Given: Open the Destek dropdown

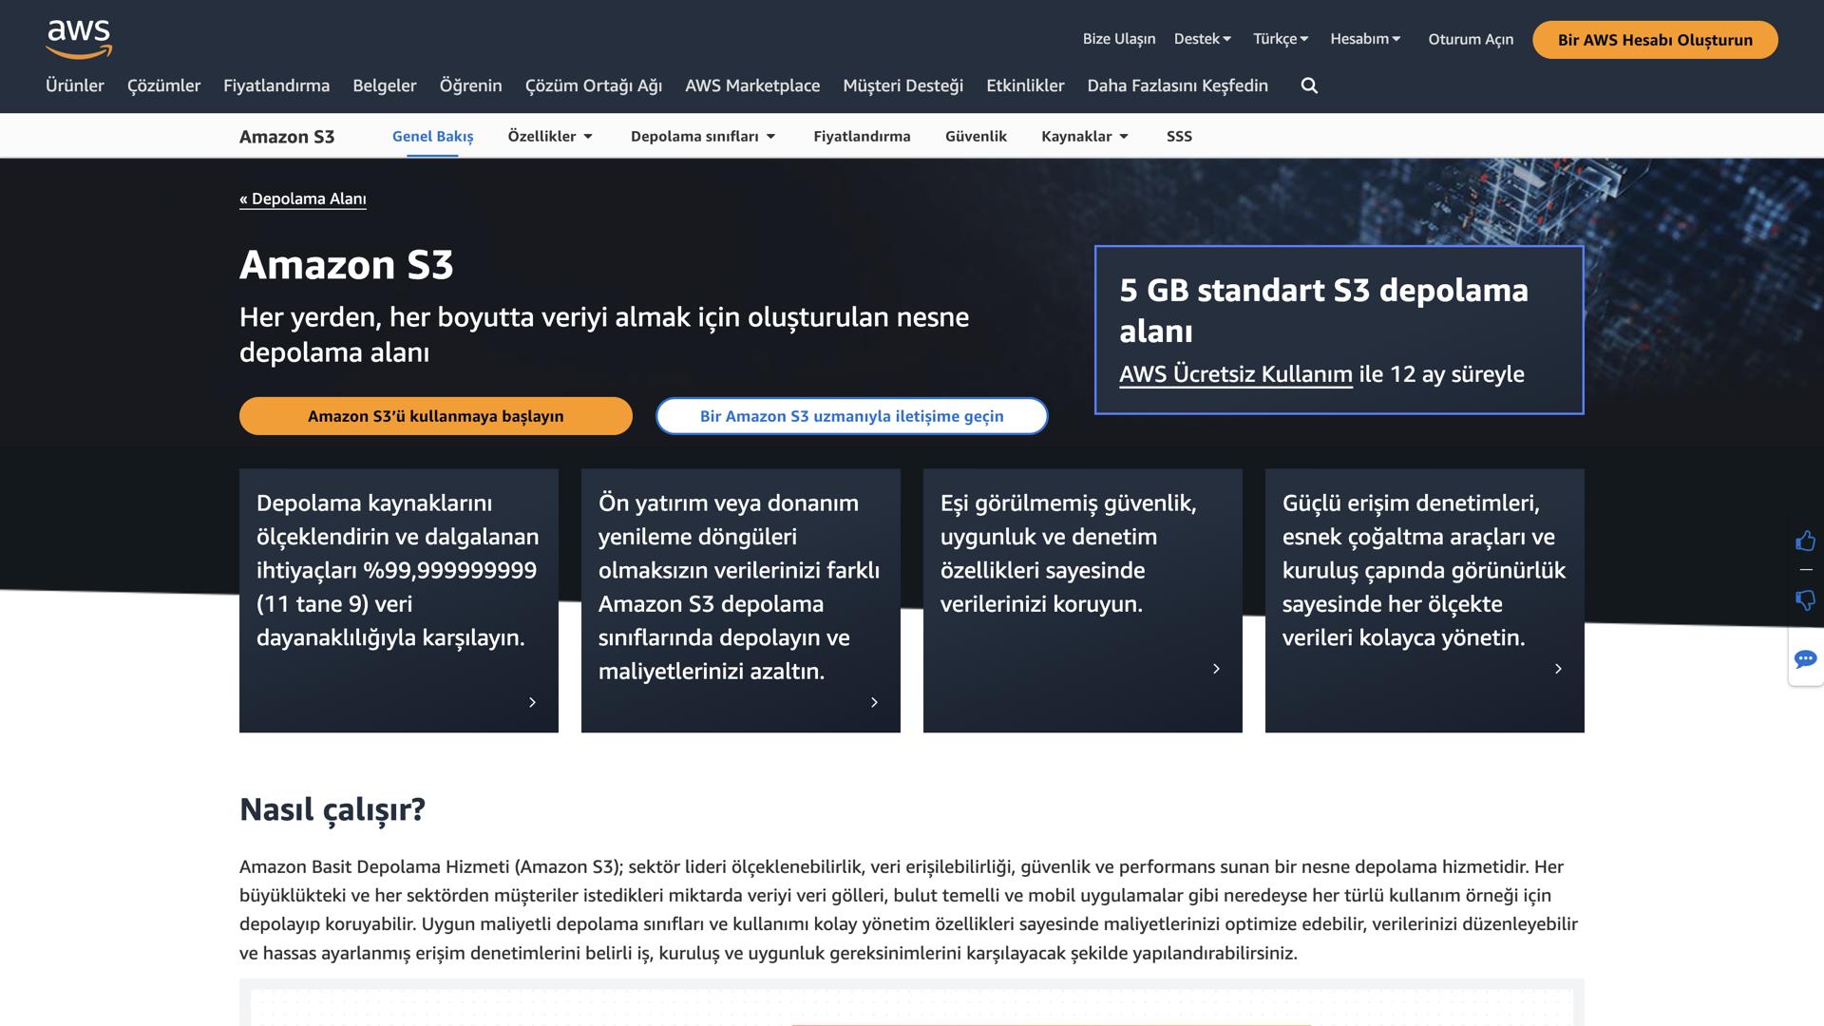Looking at the screenshot, I should [1203, 38].
